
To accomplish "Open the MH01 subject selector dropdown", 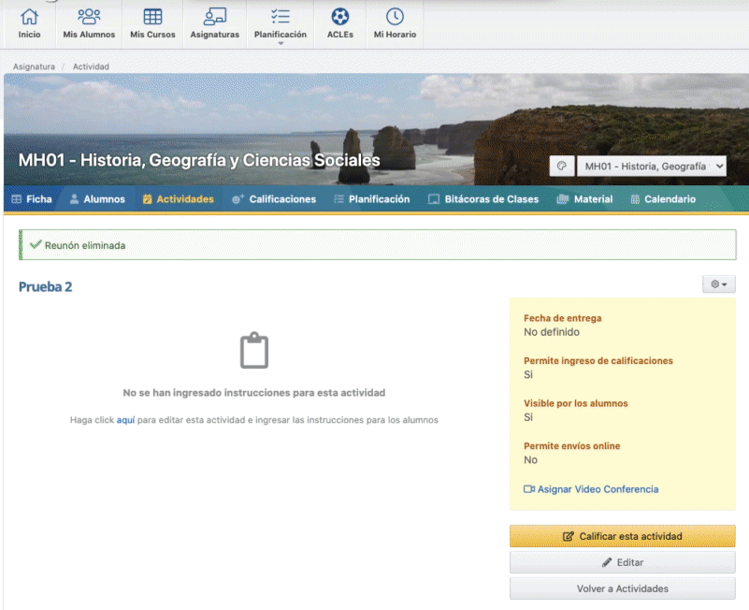I will pos(652,167).
